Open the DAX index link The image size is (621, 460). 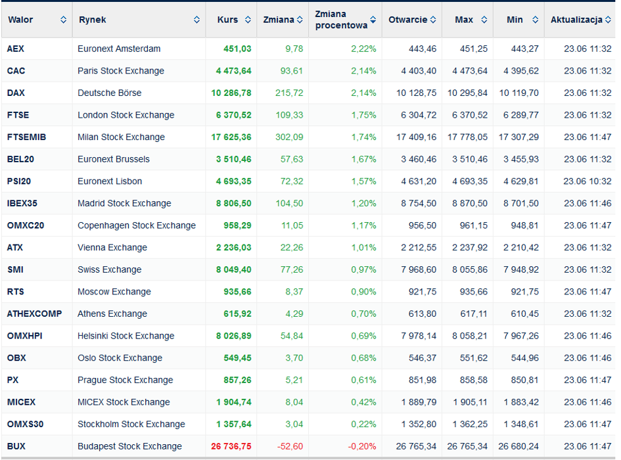click(16, 93)
